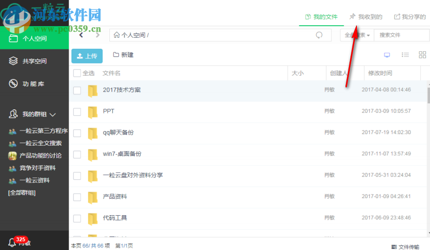Switch to list view
430x250 pixels.
click(405, 55)
